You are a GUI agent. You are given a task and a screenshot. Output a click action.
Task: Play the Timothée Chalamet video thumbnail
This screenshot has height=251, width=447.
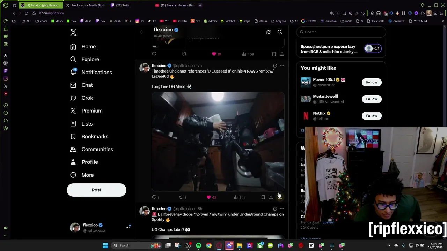pyautogui.click(x=218, y=142)
